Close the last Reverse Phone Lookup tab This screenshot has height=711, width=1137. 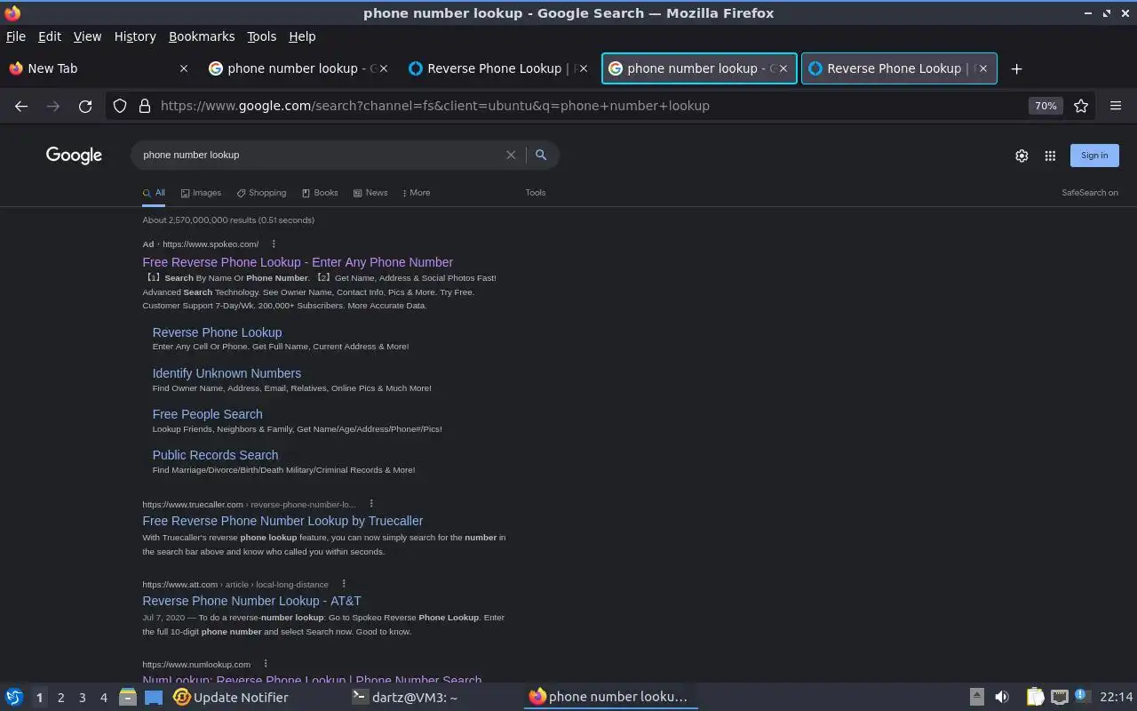tap(983, 68)
